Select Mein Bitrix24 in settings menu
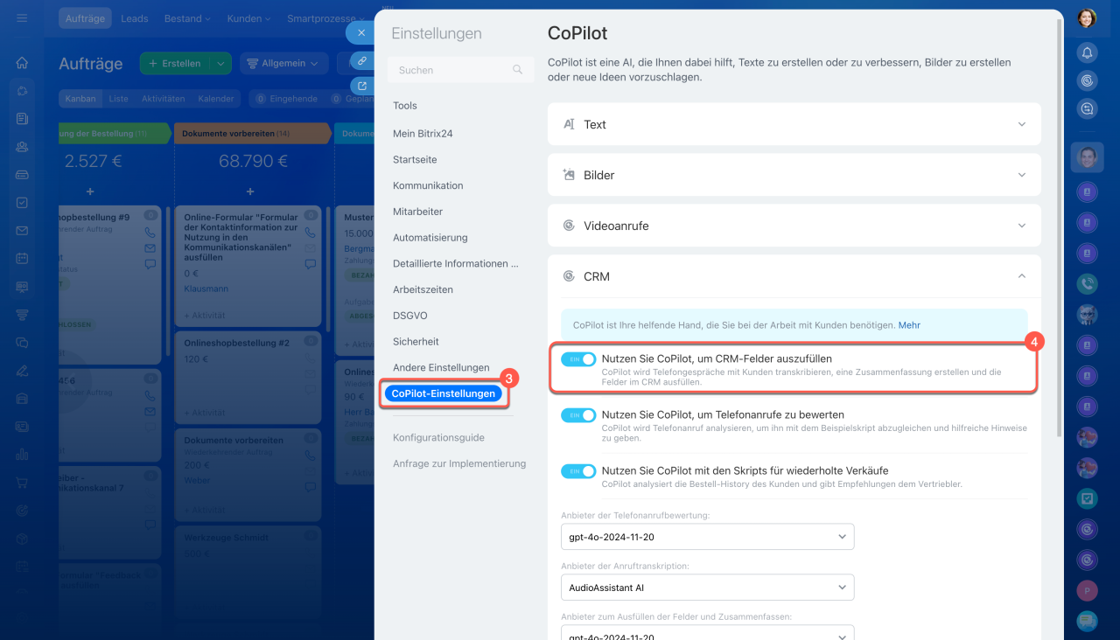Viewport: 1120px width, 640px height. pyautogui.click(x=423, y=134)
